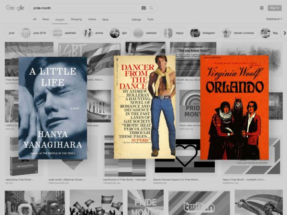
Task: Select the 'steven universe' filter chip
Action: click(x=239, y=33)
